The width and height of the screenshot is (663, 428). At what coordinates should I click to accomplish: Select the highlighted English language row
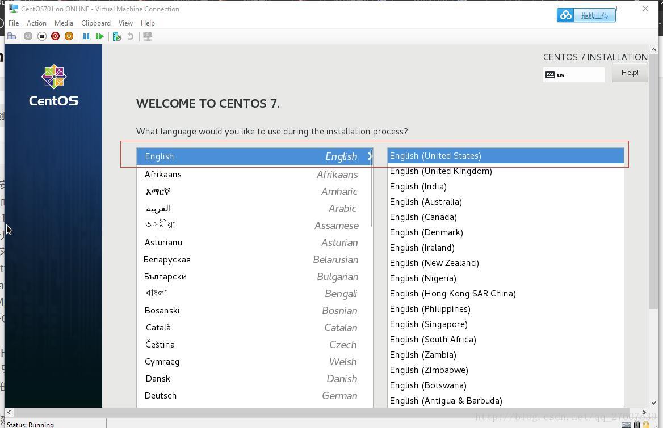point(254,156)
